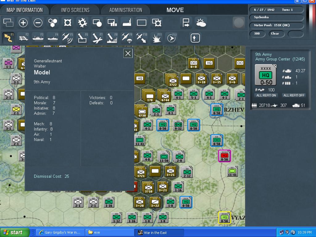Click War in the East taskbar button
Viewport: 316px width, 237px height.
point(159,233)
